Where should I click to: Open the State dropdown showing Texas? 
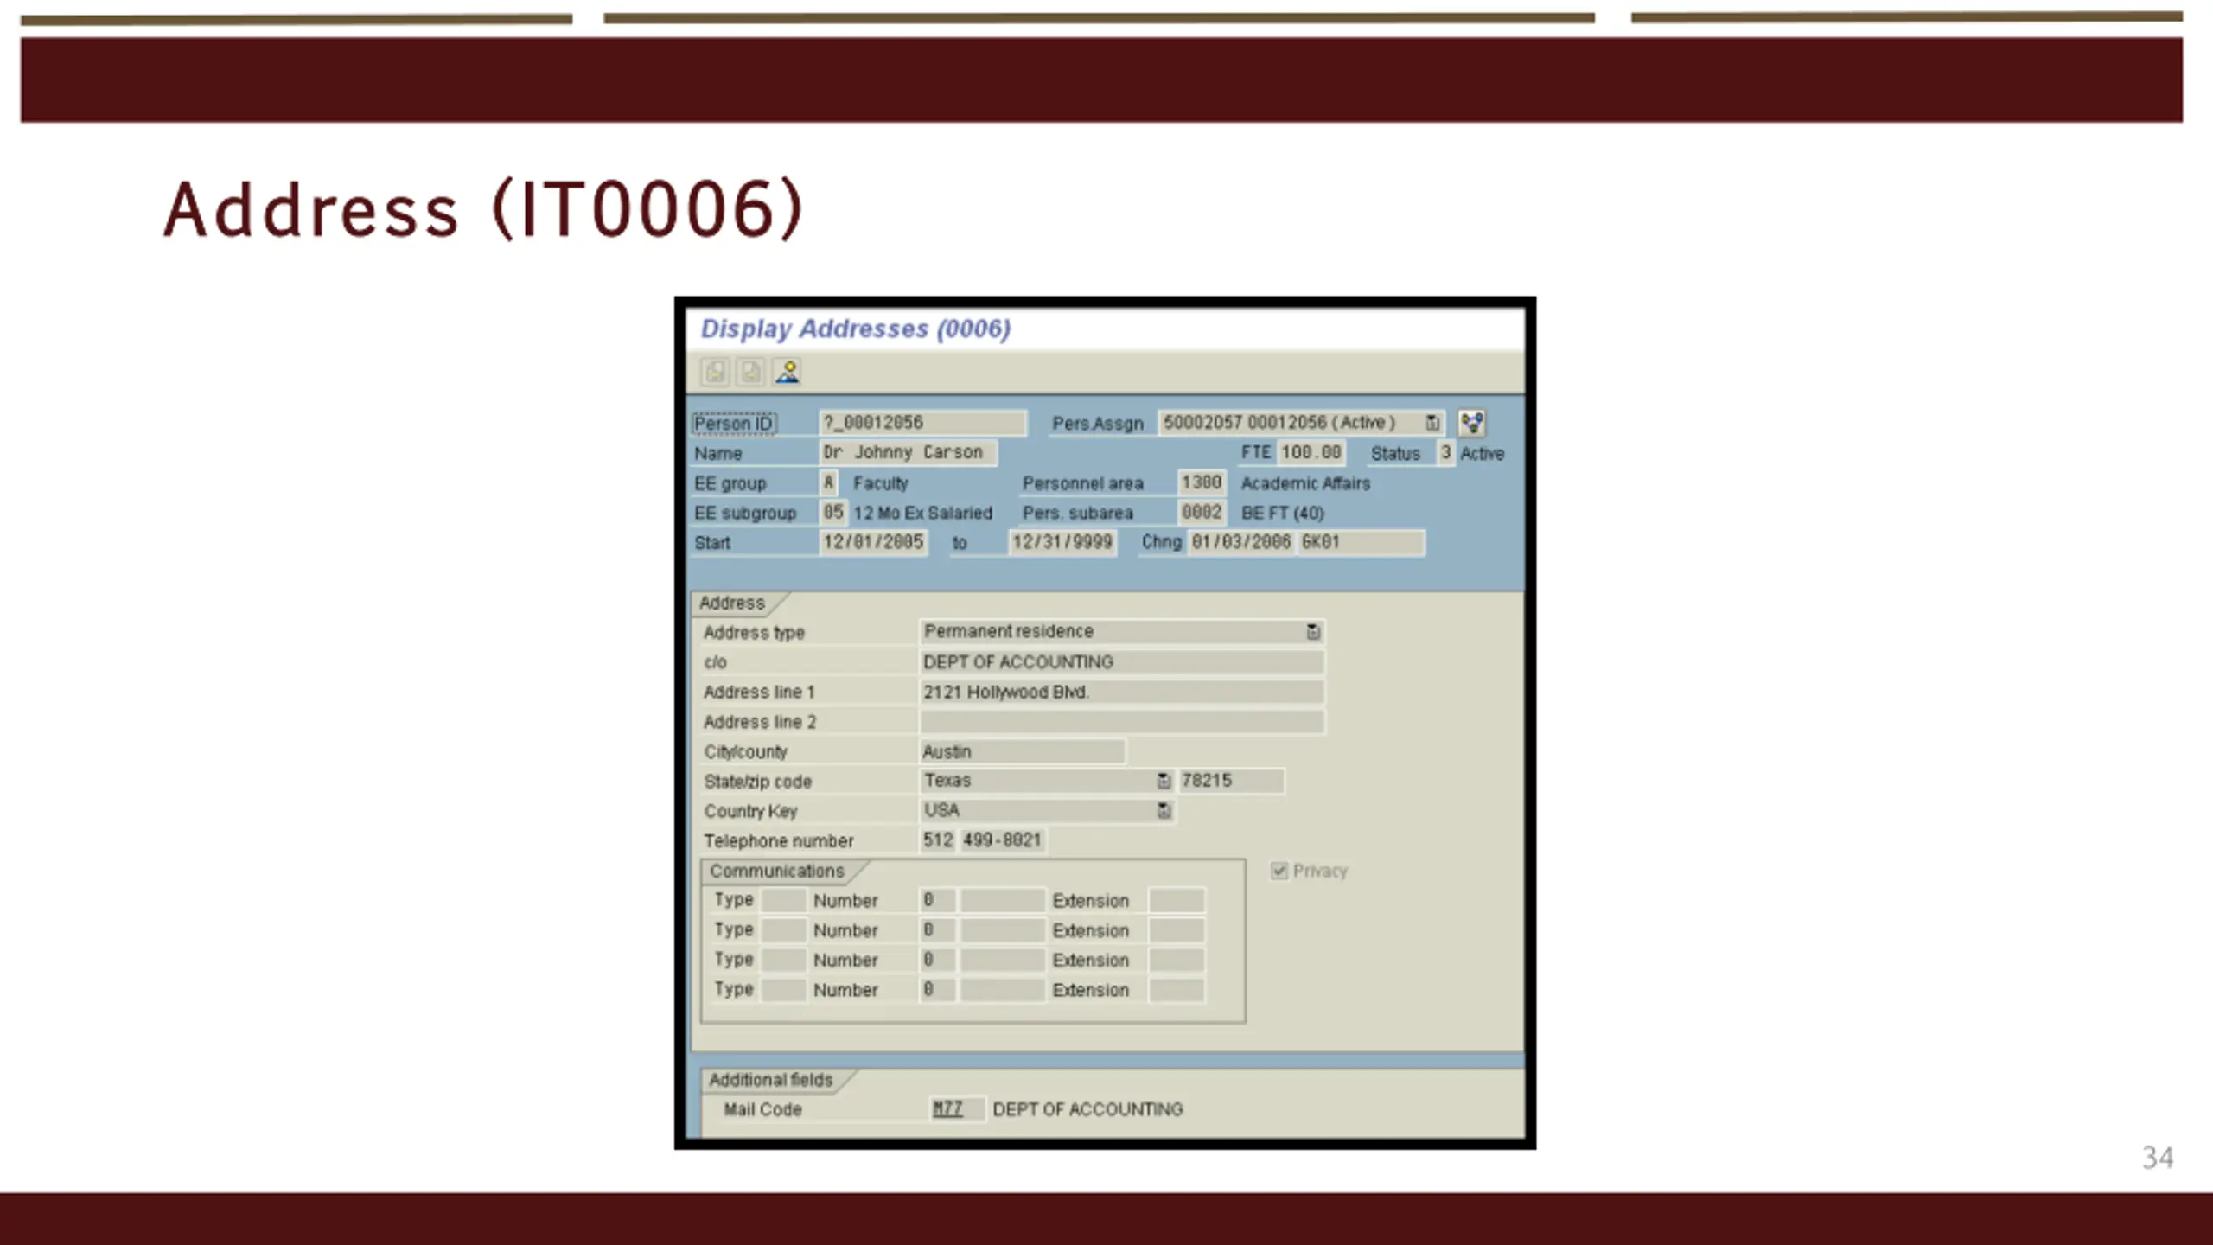(x=1164, y=781)
